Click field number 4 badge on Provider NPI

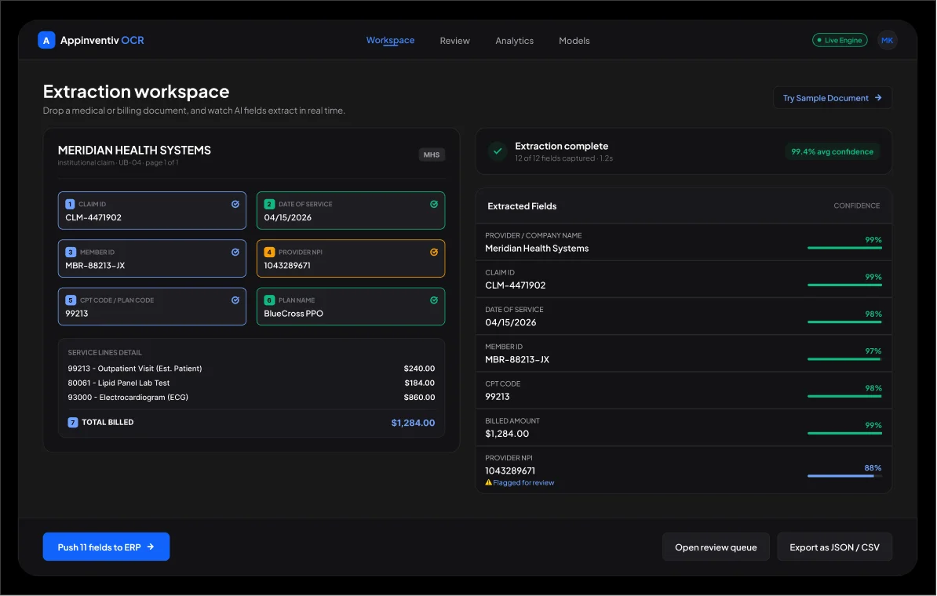pyautogui.click(x=269, y=252)
